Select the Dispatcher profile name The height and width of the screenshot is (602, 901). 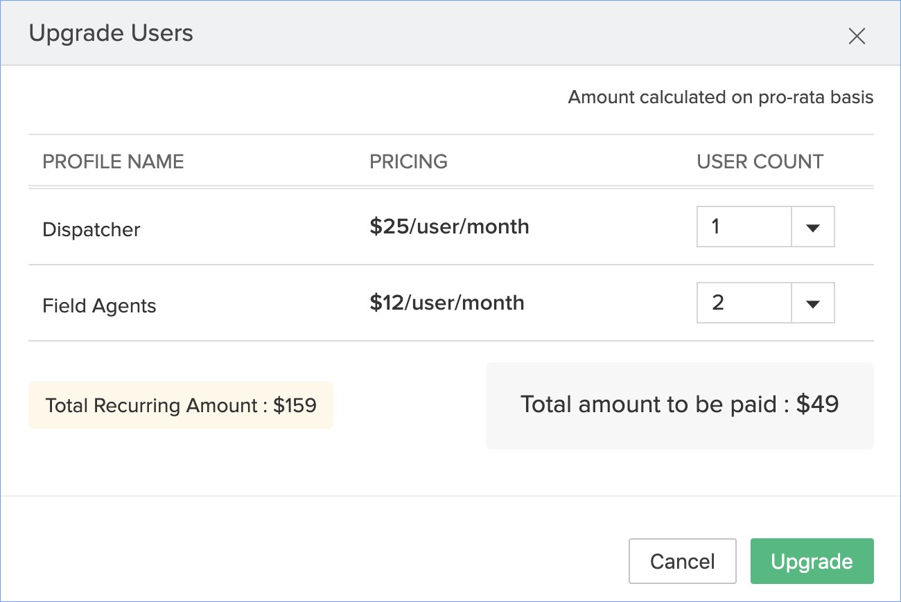(x=91, y=229)
